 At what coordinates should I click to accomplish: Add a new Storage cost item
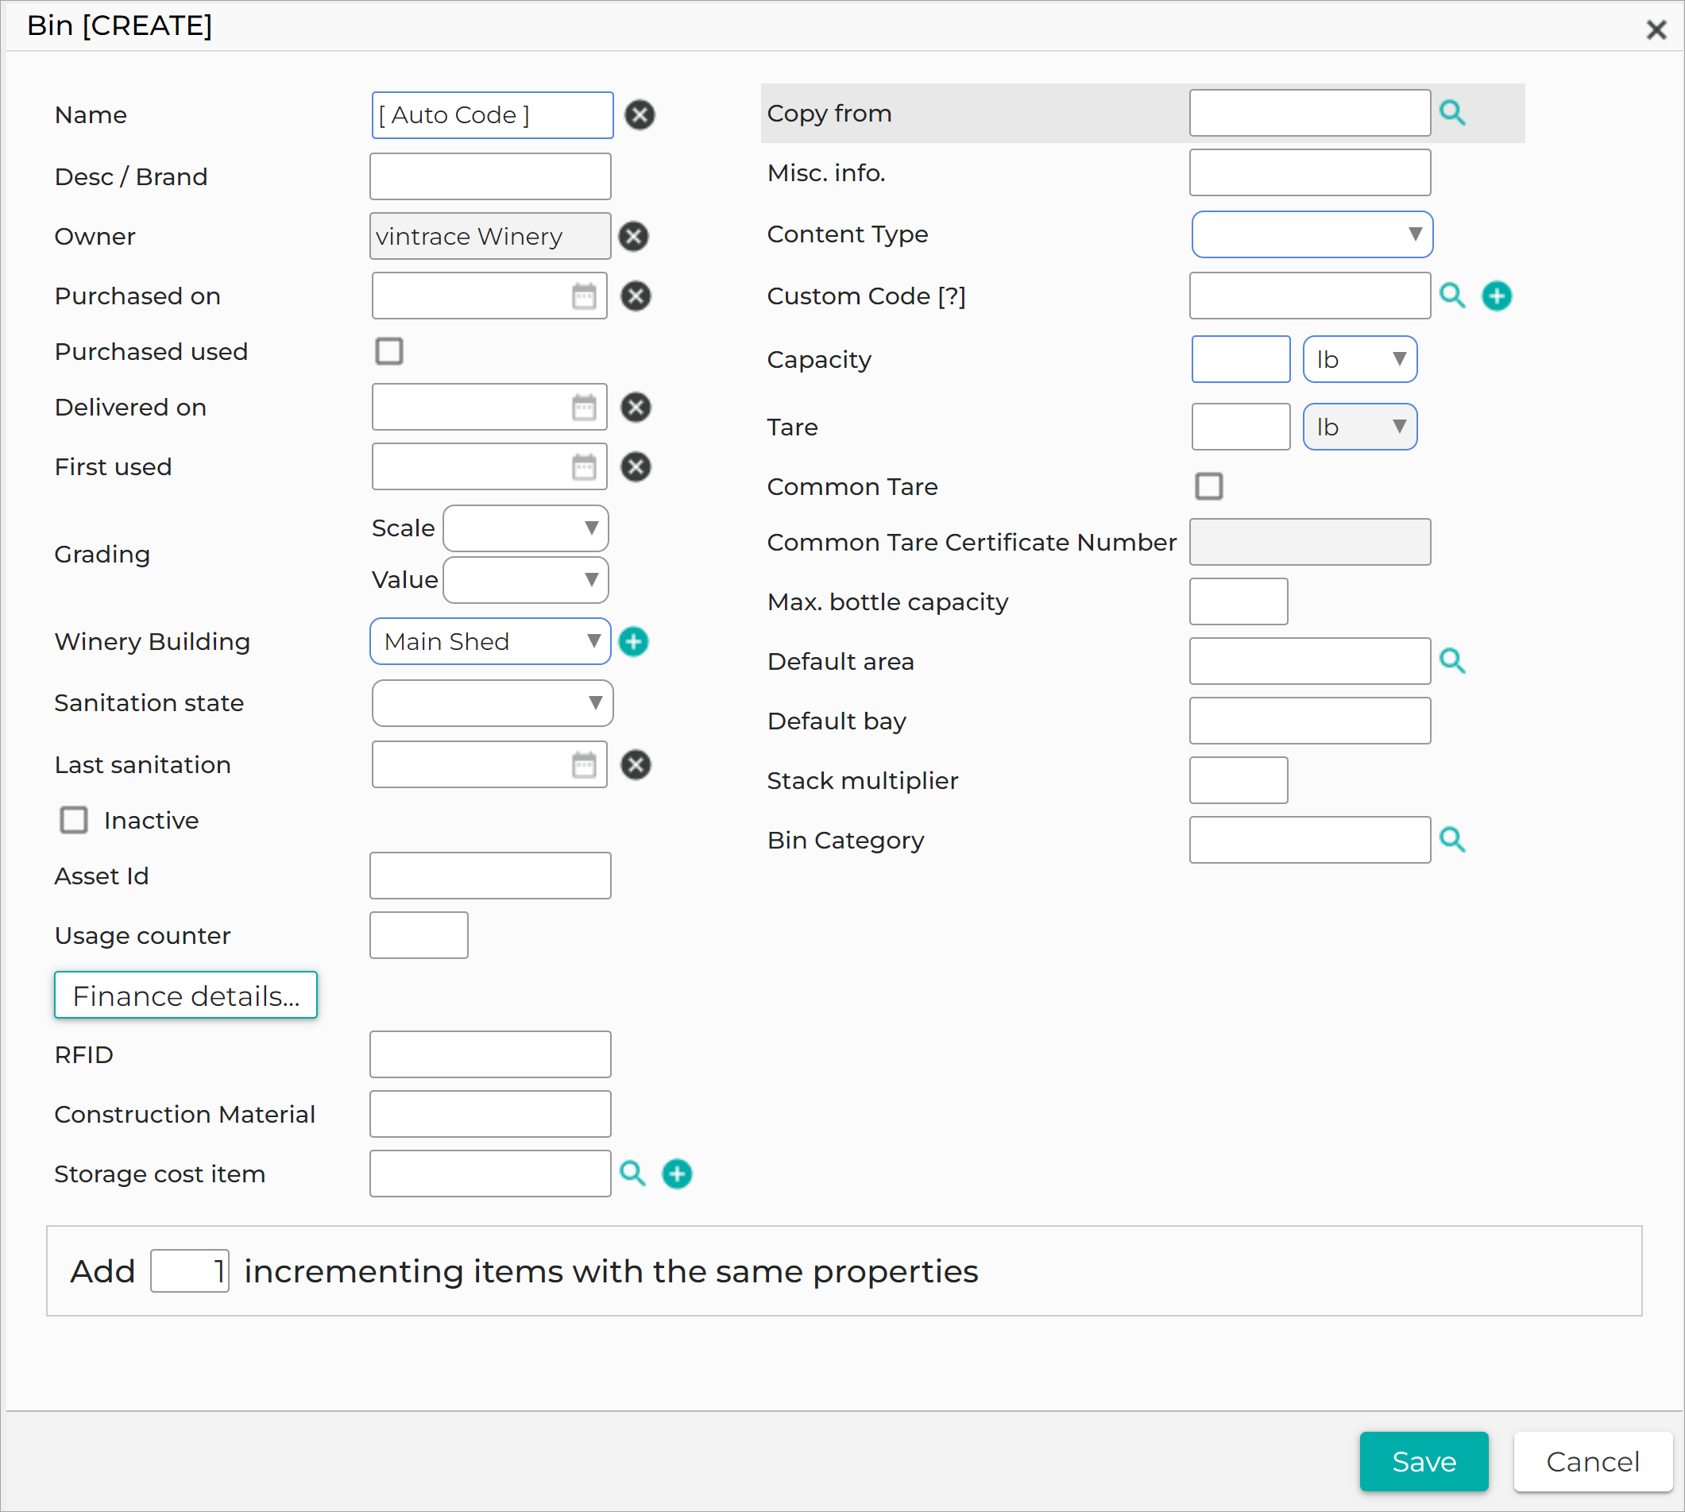pyautogui.click(x=677, y=1174)
